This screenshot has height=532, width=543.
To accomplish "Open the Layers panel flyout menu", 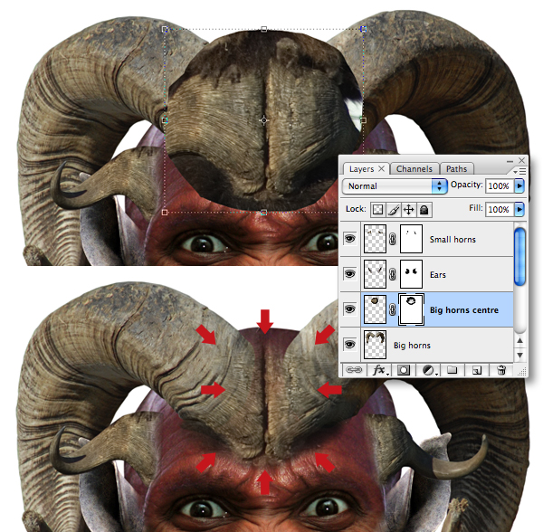I will click(x=519, y=171).
